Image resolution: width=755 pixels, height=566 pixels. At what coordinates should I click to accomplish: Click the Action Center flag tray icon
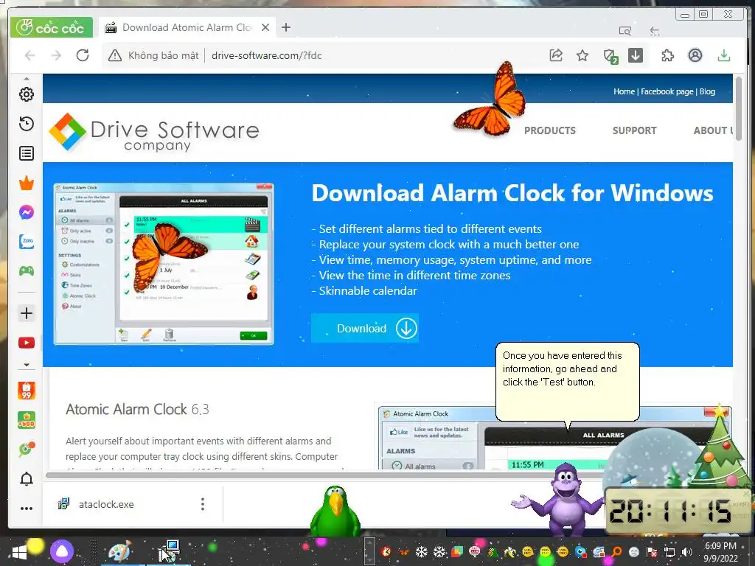652,552
